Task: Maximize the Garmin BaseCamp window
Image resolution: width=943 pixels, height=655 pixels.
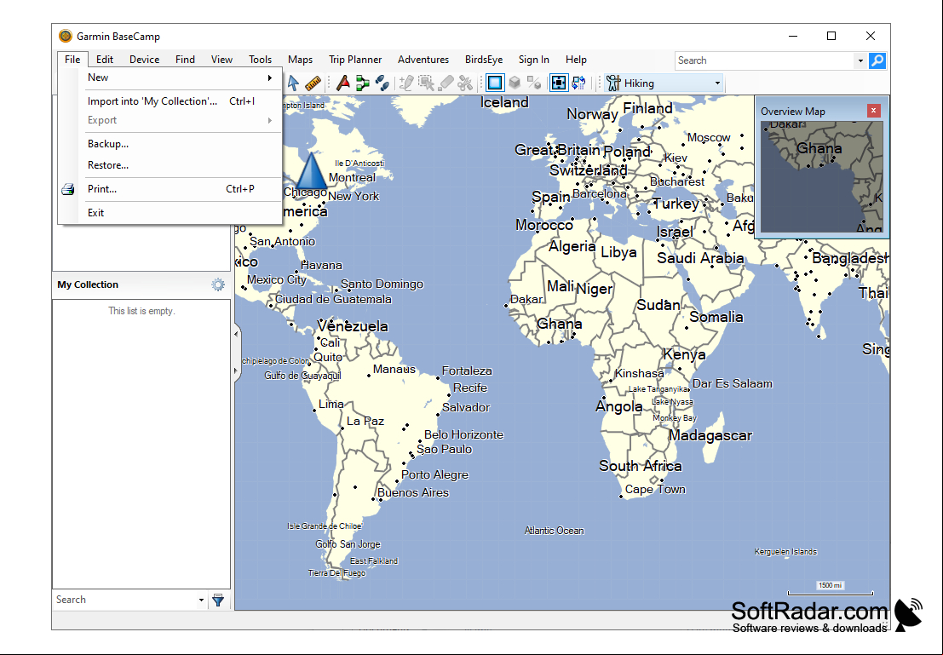Action: click(831, 36)
